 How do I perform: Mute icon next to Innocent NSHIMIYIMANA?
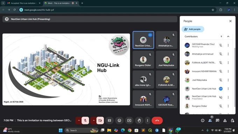[x=221, y=71]
